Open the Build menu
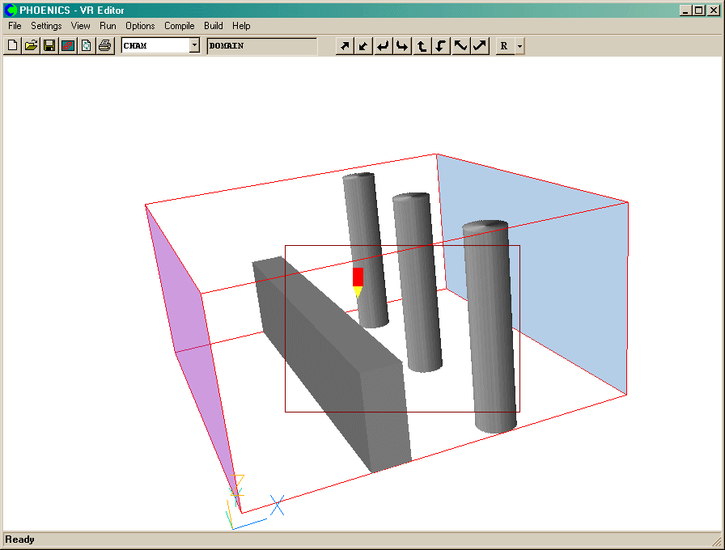This screenshot has height=550, width=725. [x=214, y=26]
